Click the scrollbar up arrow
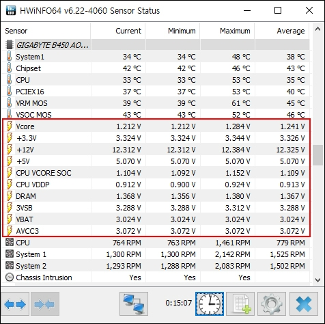This screenshot has width=325, height=324. coord(317,29)
